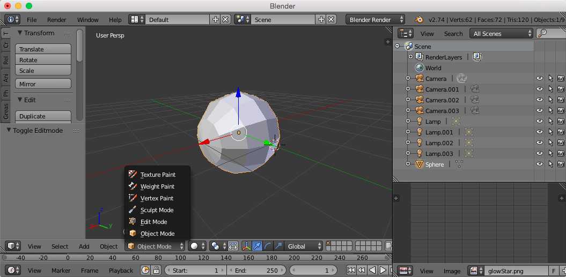Viewport: 566px width, 277px height.
Task: Open the pivot point selector
Action: [x=218, y=246]
